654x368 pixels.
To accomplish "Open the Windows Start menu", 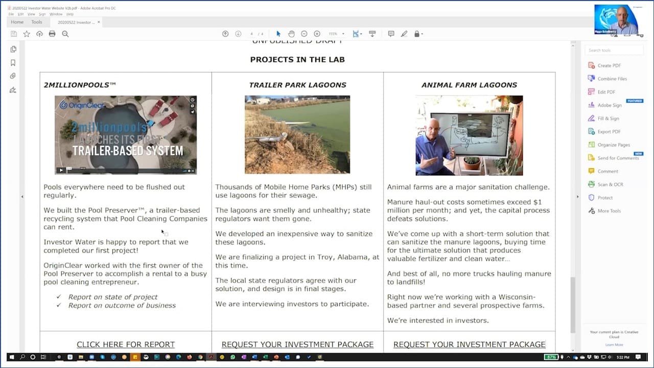I will (12, 357).
